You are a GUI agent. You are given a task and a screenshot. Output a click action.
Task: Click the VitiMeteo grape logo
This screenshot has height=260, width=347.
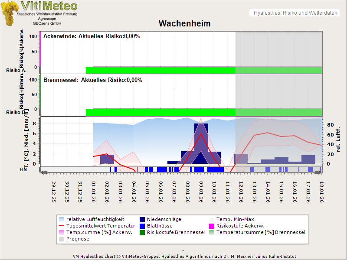coord(8,13)
